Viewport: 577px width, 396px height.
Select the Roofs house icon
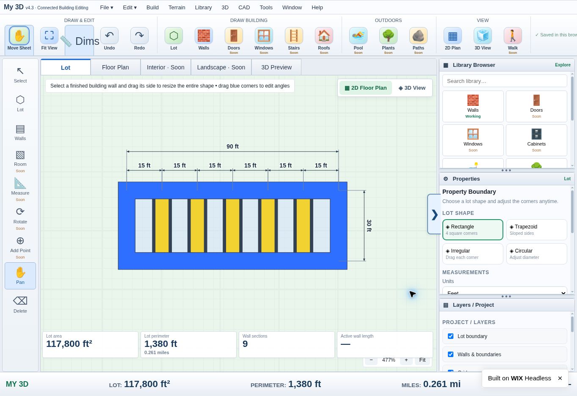coord(324,40)
